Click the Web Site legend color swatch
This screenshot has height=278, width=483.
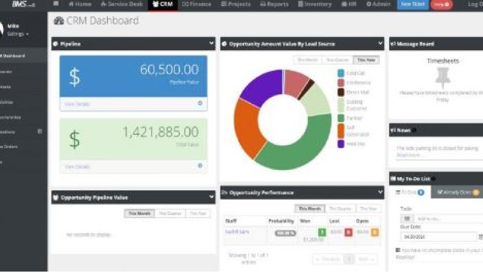(x=341, y=144)
